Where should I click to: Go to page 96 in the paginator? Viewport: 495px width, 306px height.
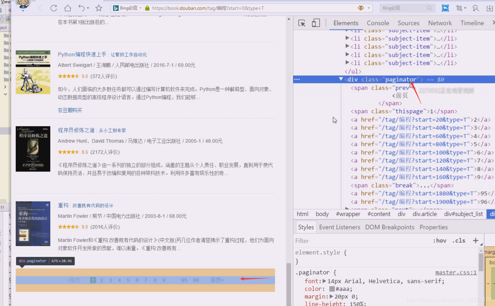click(196, 280)
